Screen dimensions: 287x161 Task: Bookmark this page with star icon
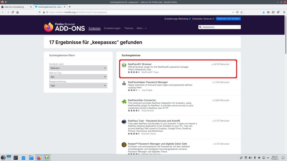[242, 12]
